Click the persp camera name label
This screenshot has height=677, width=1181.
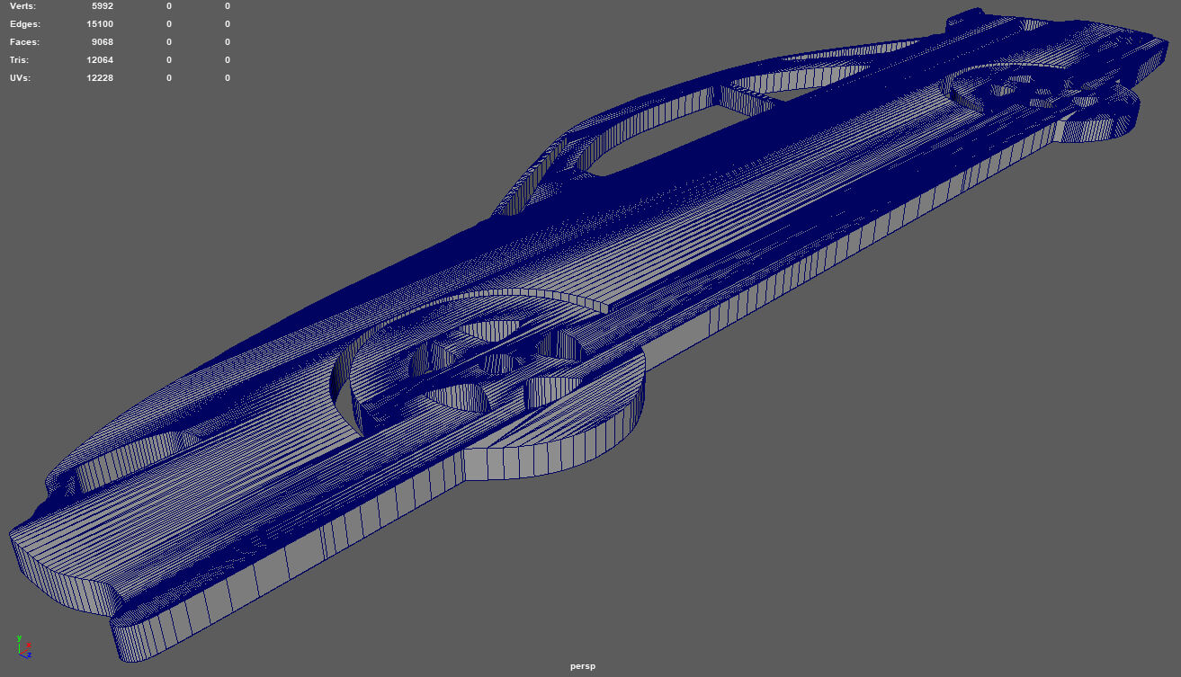coord(582,666)
